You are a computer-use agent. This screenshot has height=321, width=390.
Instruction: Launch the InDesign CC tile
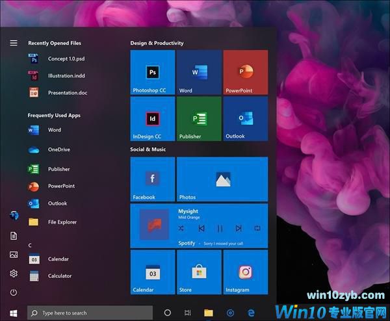(x=153, y=118)
